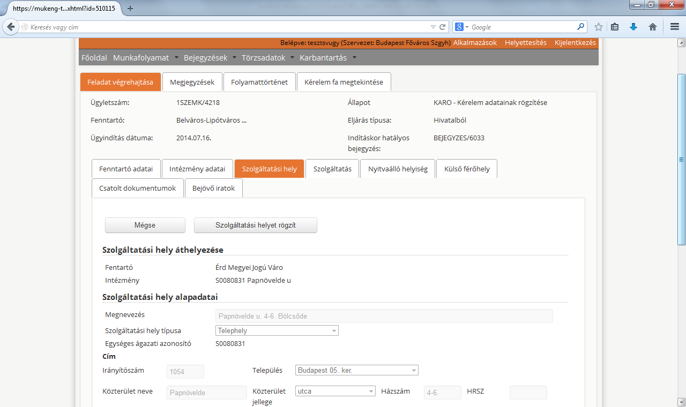Switch to the Megjegyzések tab
The height and width of the screenshot is (407, 686).
tap(192, 82)
